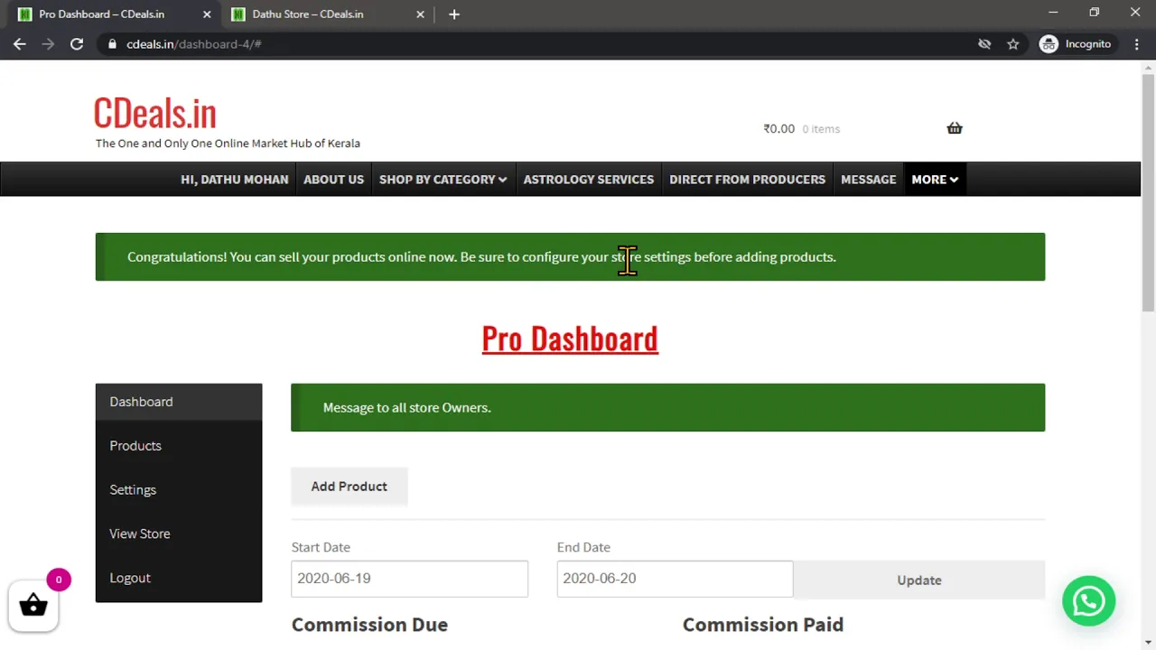Image resolution: width=1156 pixels, height=650 pixels.
Task: Open Settings in the sidebar
Action: pos(179,489)
